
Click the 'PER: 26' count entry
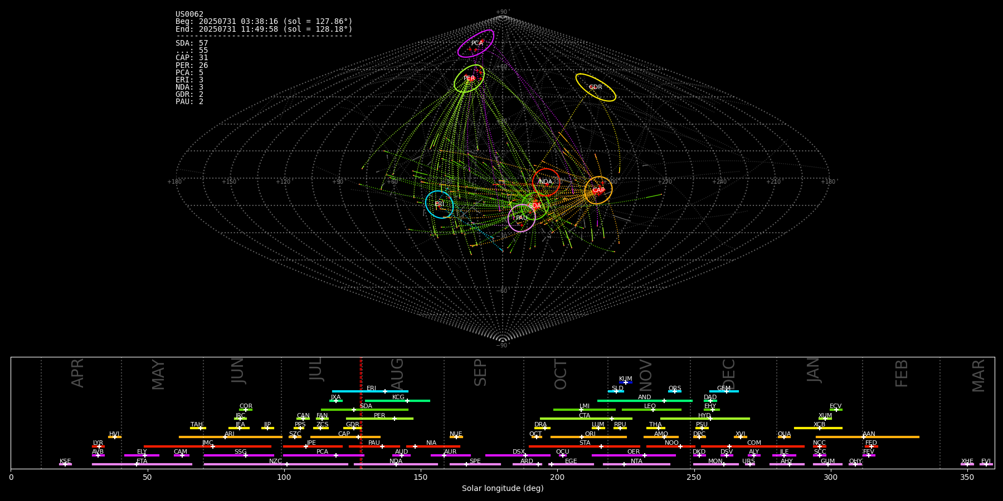pyautogui.click(x=192, y=66)
